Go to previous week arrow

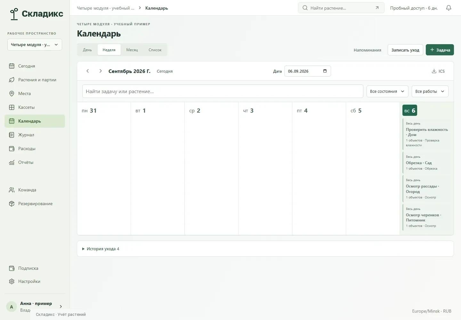pyautogui.click(x=88, y=71)
